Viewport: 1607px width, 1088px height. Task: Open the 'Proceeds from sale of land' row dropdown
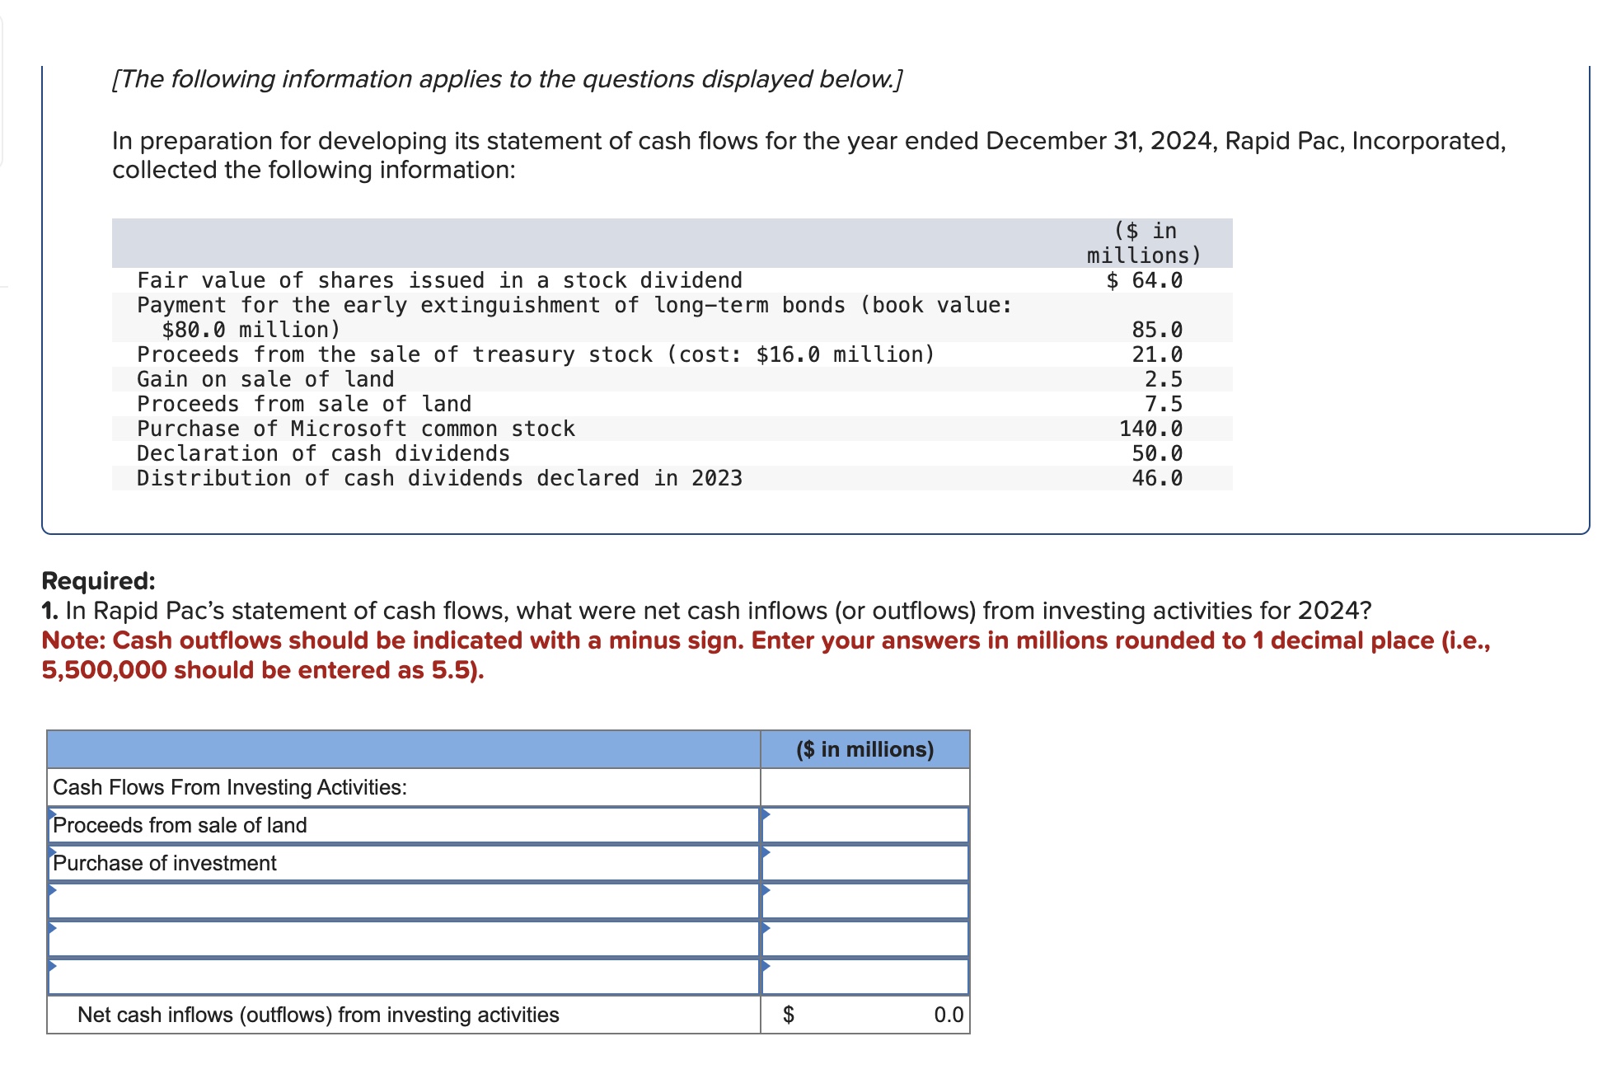(x=403, y=825)
